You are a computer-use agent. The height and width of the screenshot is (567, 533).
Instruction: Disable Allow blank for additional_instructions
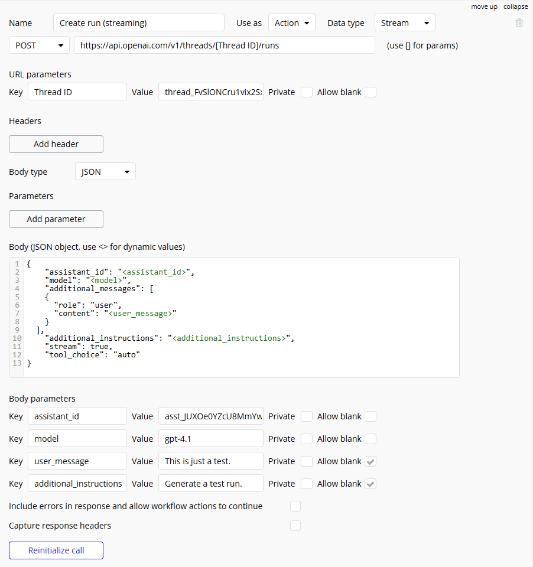click(x=370, y=484)
